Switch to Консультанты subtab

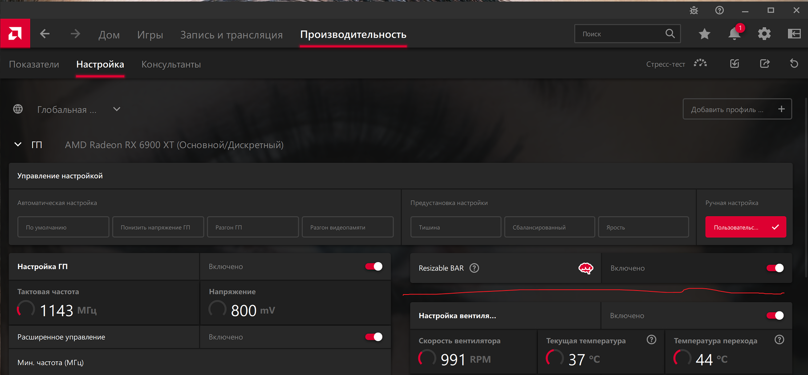point(171,65)
